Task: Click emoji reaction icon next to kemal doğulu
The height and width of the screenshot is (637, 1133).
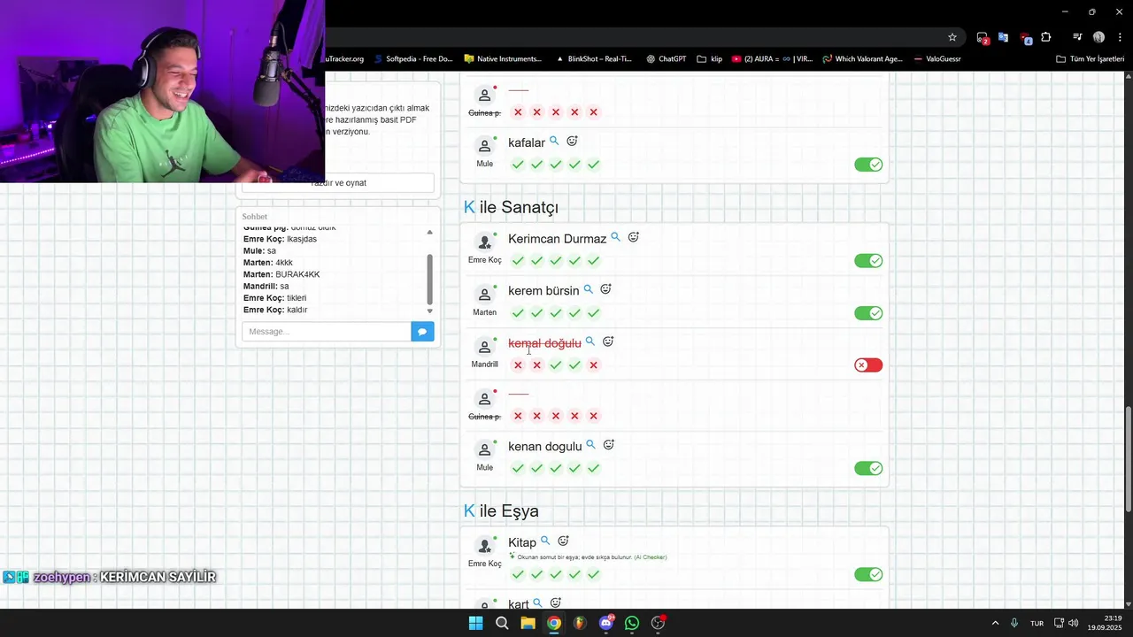Action: pos(608,342)
